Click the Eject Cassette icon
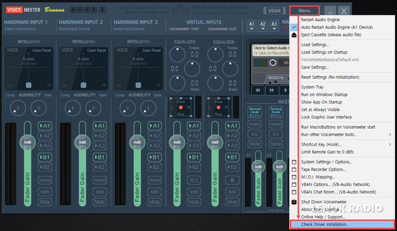 click(x=294, y=35)
